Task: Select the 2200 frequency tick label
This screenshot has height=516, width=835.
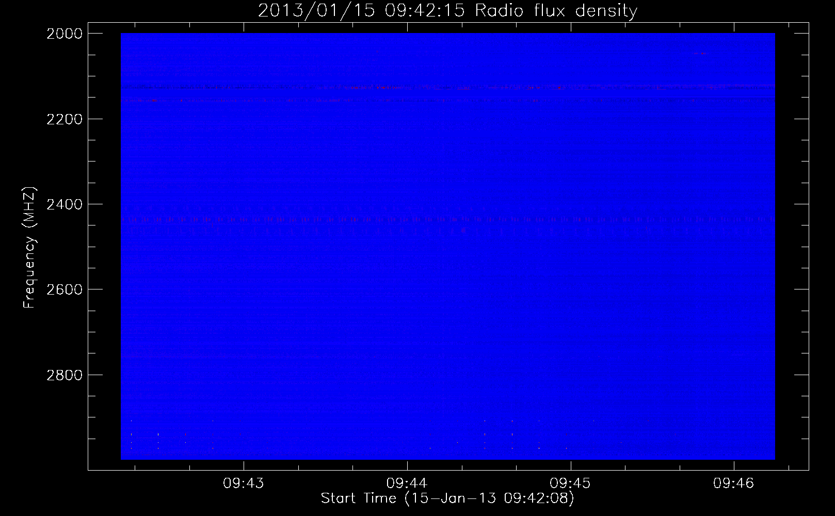Action: (65, 119)
